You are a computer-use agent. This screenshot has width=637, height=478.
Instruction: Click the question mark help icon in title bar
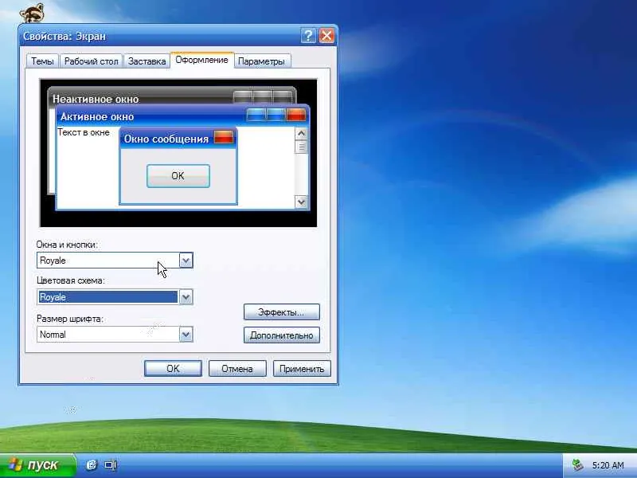(308, 36)
